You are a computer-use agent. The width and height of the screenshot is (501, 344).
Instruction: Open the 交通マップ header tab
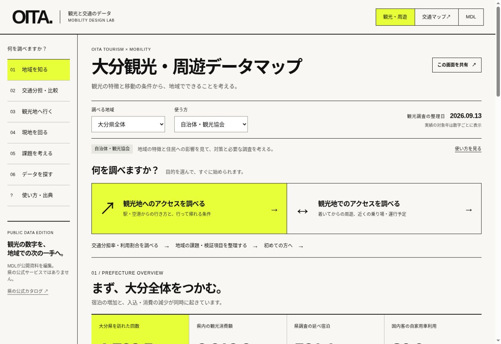(x=437, y=17)
